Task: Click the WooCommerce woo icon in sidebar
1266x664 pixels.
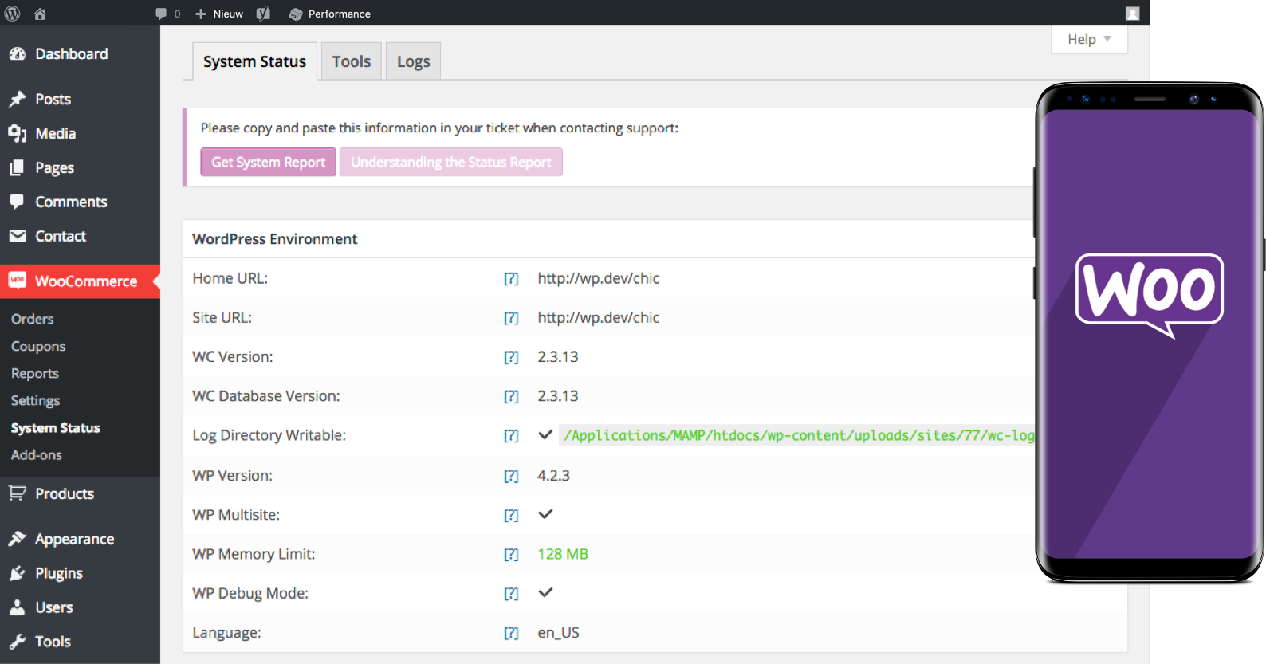Action: [18, 281]
